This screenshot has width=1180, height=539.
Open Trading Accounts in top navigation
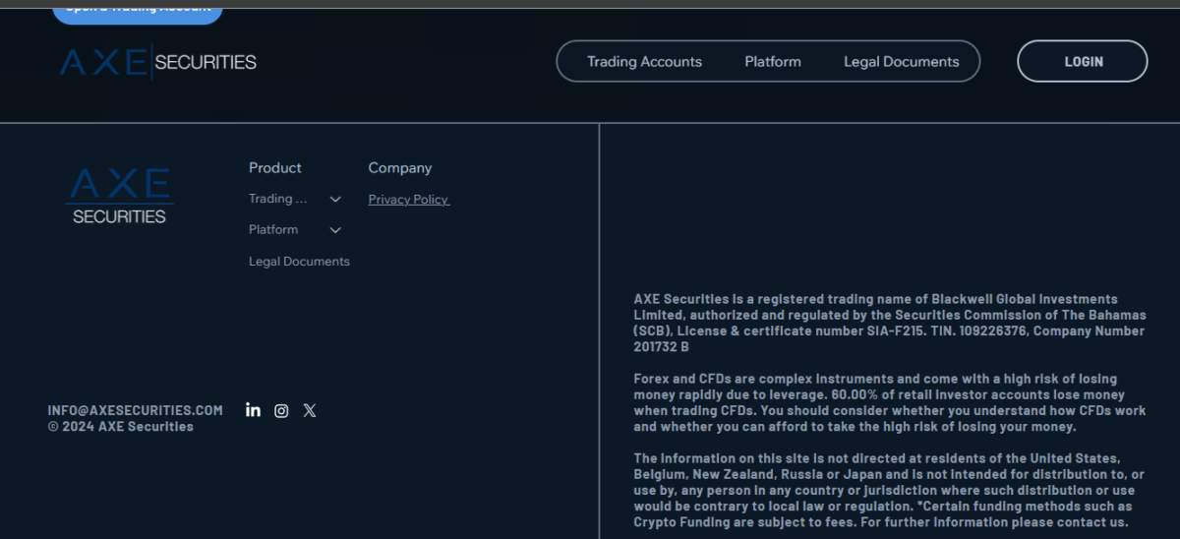pyautogui.click(x=644, y=62)
